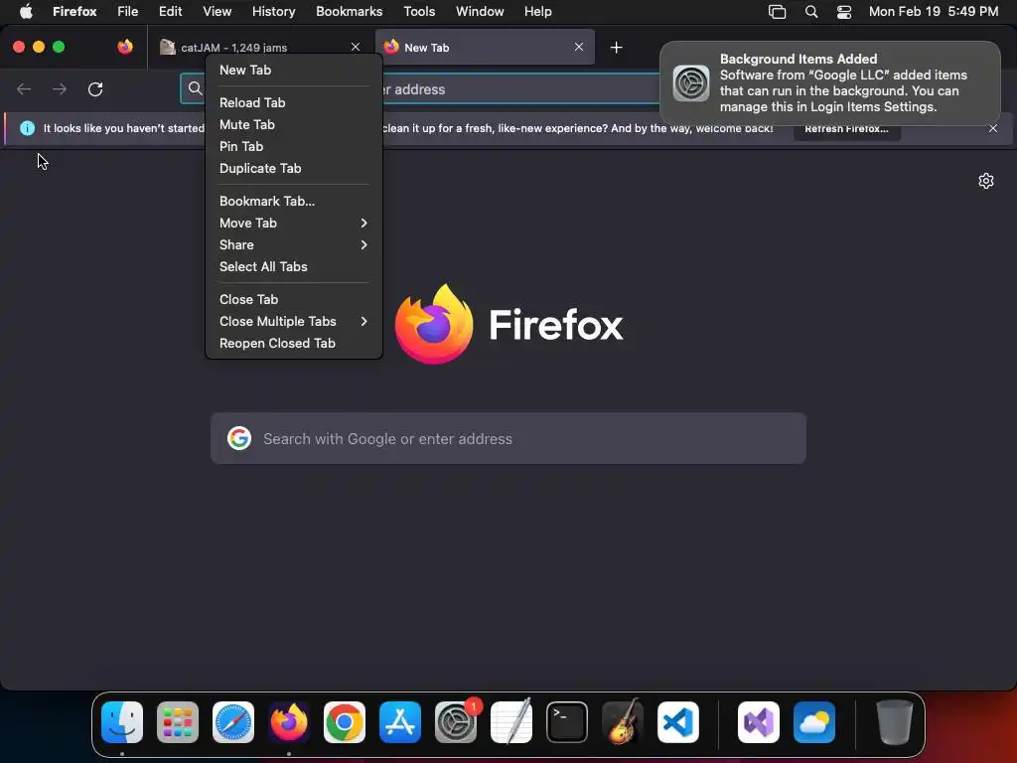Choose Select All Tabs

pos(294,266)
